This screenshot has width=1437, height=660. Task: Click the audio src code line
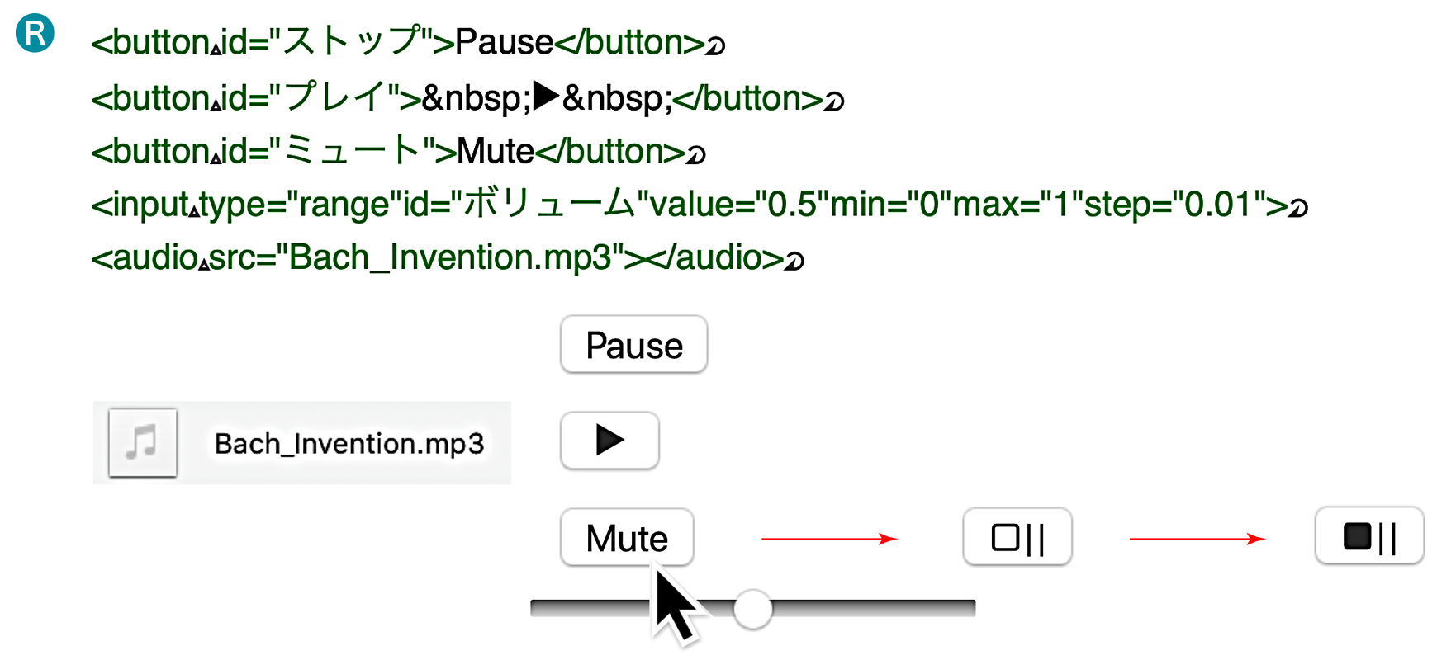pos(448,257)
